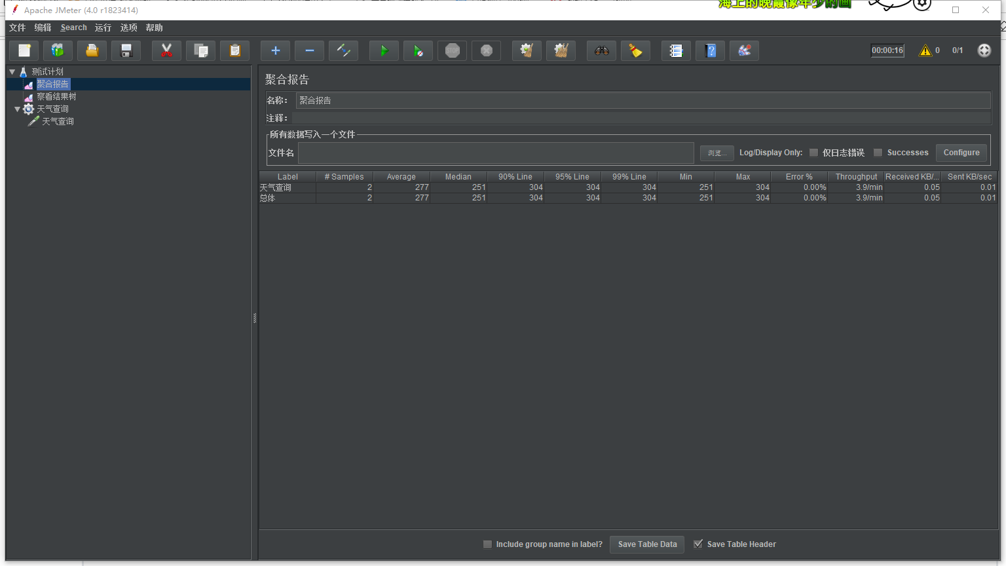Open the 帮助 menu
This screenshot has height=566, width=1006.
coord(154,28)
